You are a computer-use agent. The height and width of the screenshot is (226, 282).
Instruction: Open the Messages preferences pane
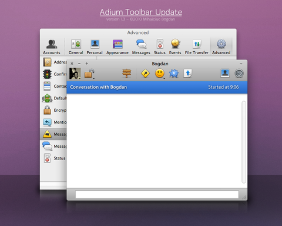pyautogui.click(x=141, y=46)
